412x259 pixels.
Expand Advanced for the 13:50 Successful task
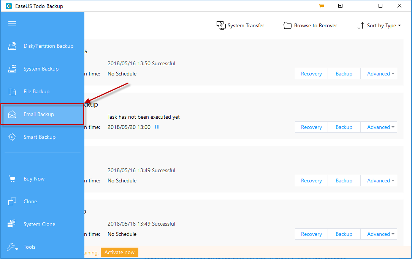379,74
